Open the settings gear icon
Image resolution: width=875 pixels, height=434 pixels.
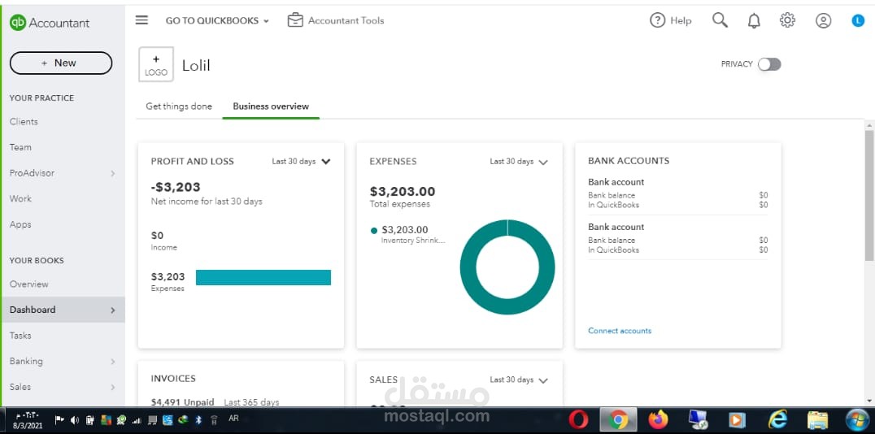point(787,20)
